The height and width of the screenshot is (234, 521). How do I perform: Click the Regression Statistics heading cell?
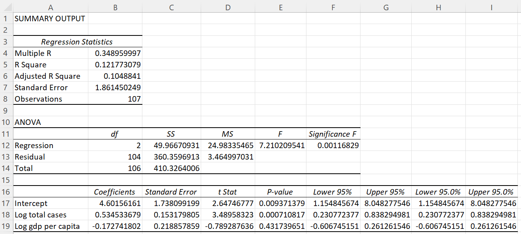click(77, 41)
